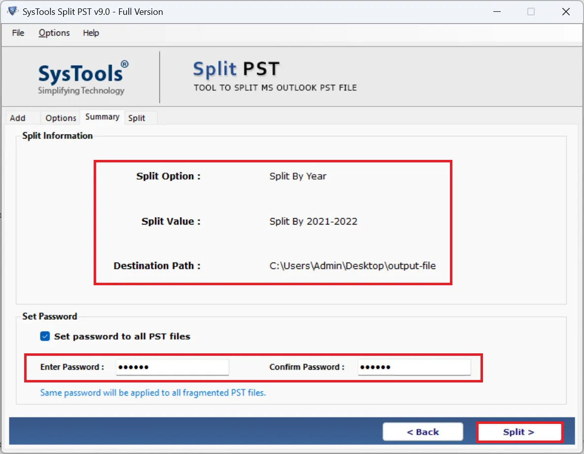Screen dimensions: 584x454
Task: Open the Options menu in menu bar
Action: (54, 33)
